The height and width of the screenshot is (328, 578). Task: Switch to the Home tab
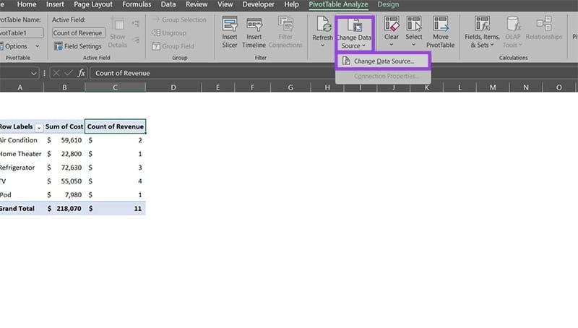pyautogui.click(x=27, y=4)
